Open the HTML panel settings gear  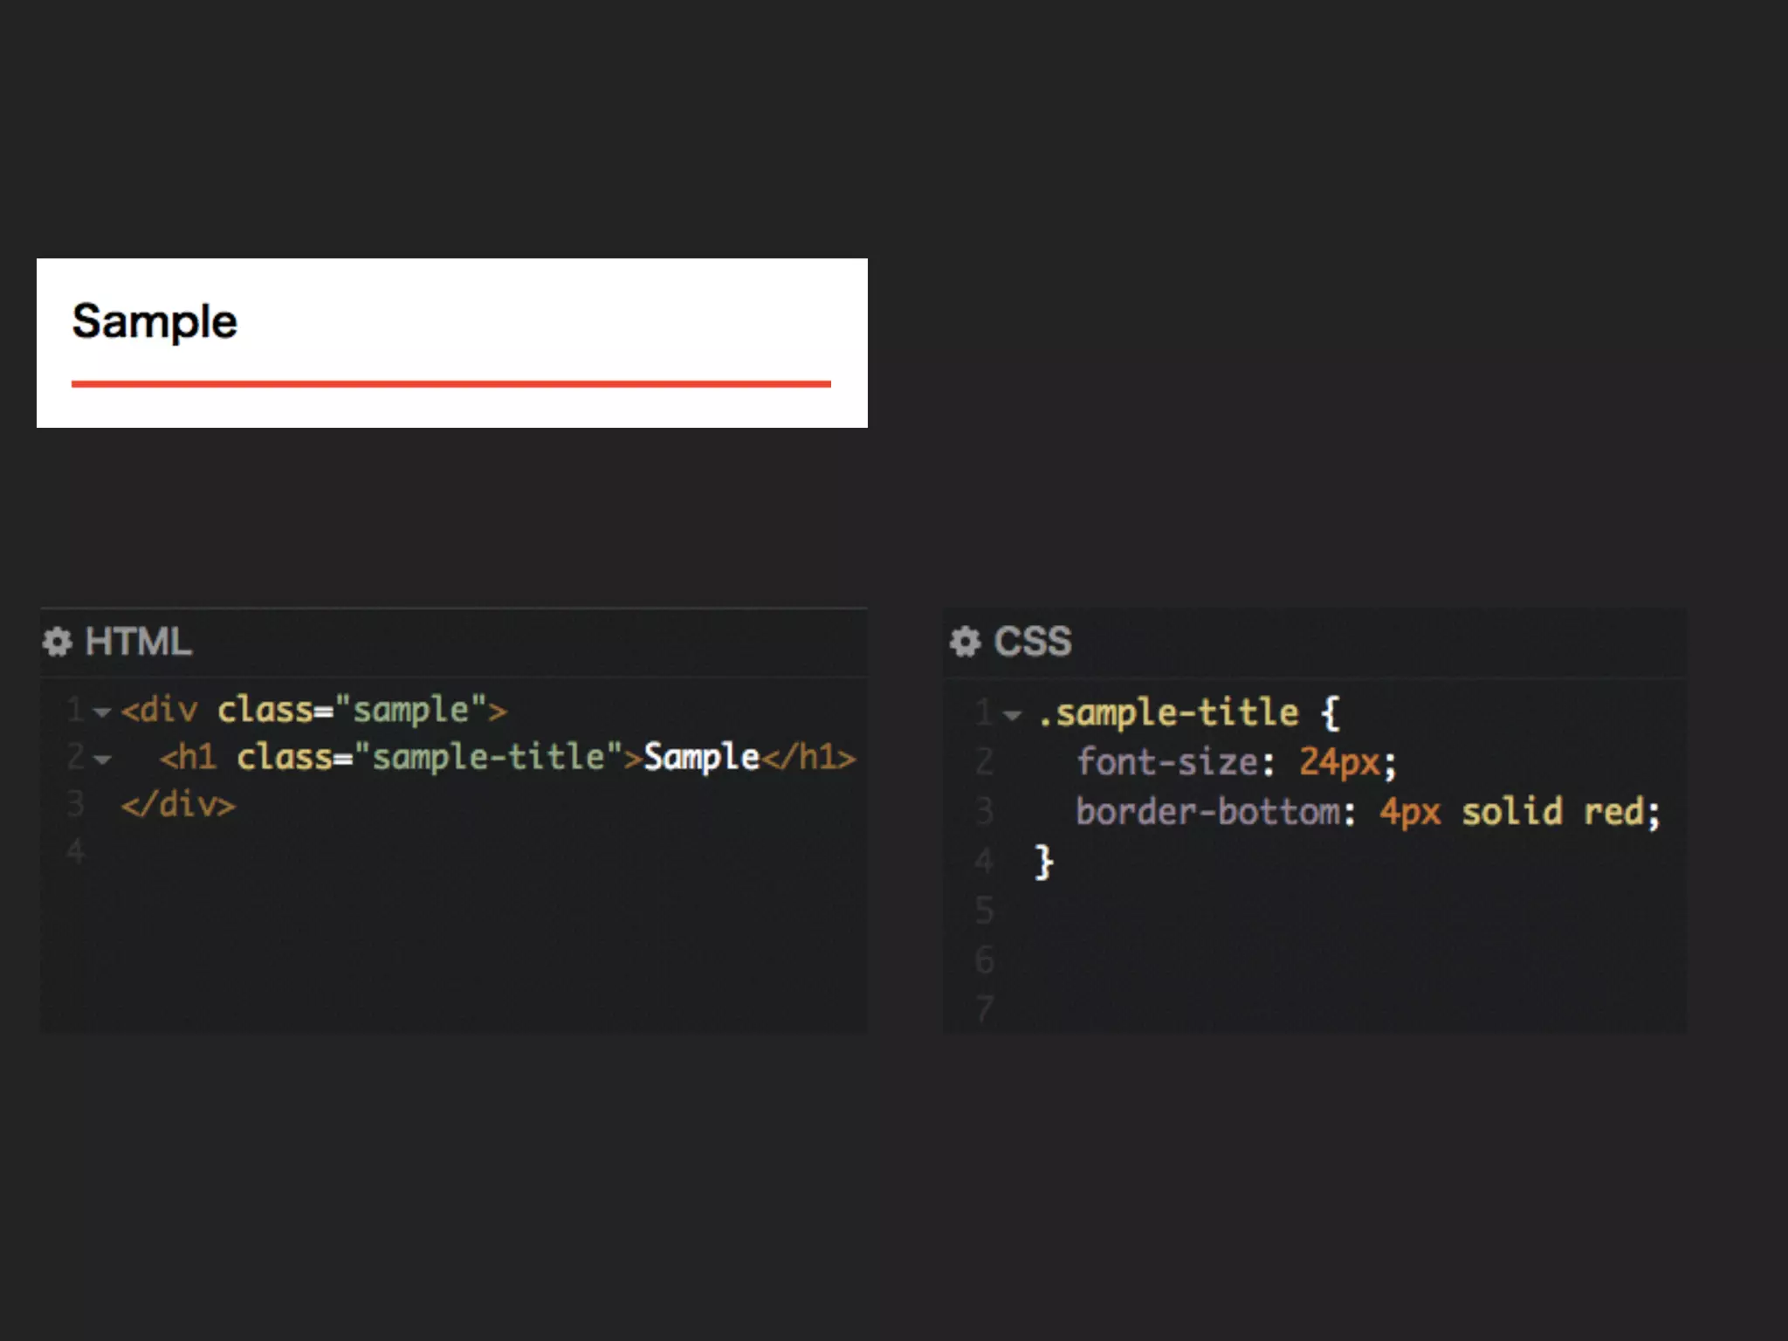pos(58,642)
